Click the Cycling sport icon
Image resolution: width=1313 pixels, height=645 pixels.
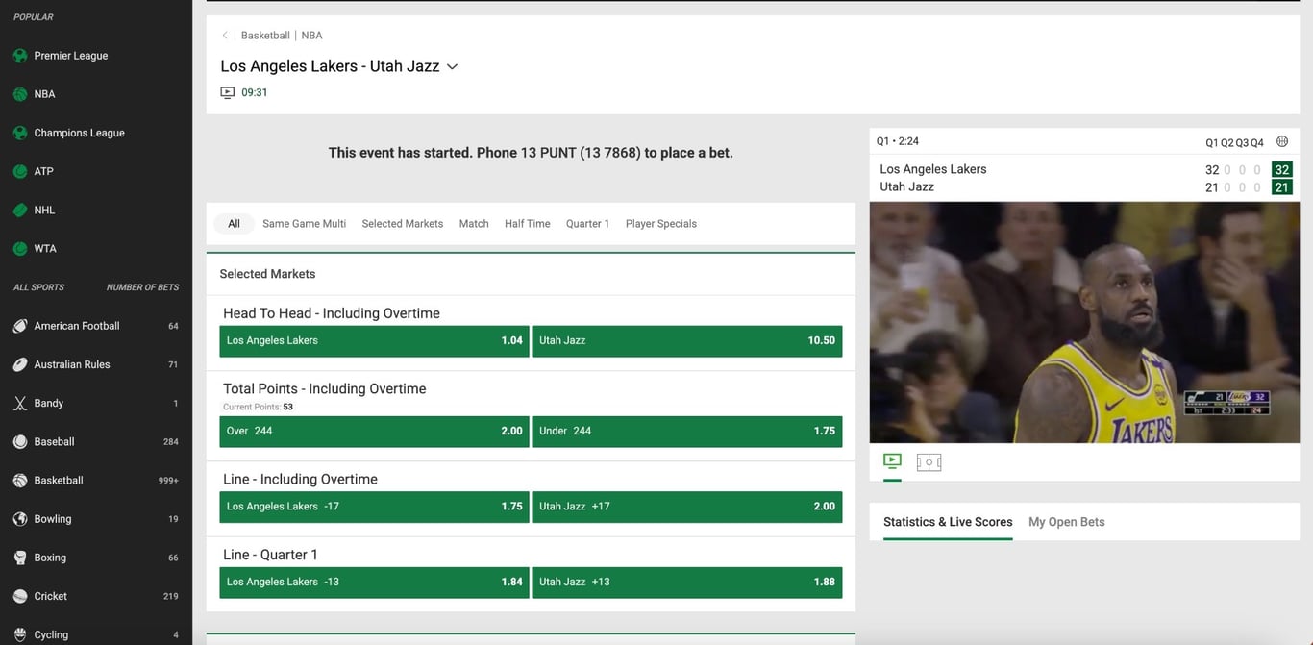coord(19,634)
